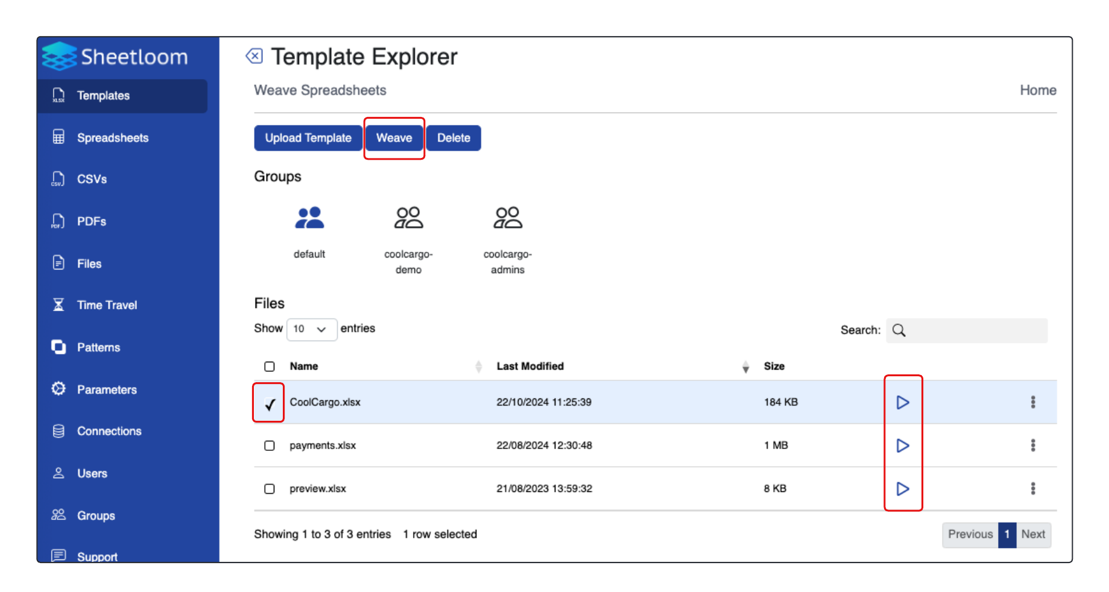Viewport: 1109px width, 592px height.
Task: Click the preview.xlsx file name
Action: tap(318, 488)
